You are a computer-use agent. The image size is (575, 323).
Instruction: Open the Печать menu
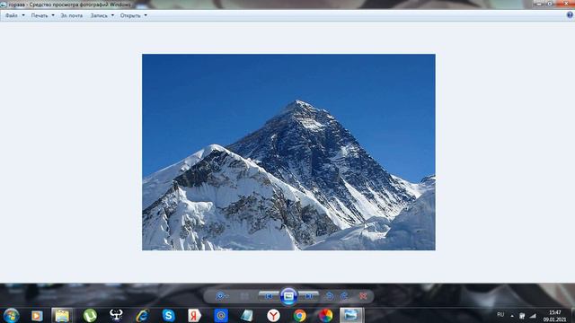pyautogui.click(x=40, y=16)
